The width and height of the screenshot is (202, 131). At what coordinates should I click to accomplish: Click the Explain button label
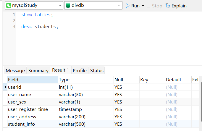179,6
